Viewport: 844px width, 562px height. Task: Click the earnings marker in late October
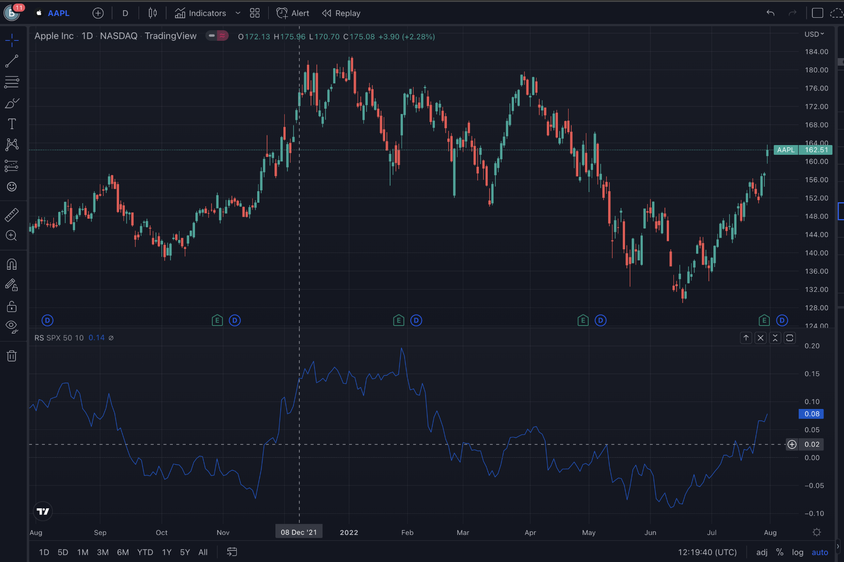coord(217,320)
